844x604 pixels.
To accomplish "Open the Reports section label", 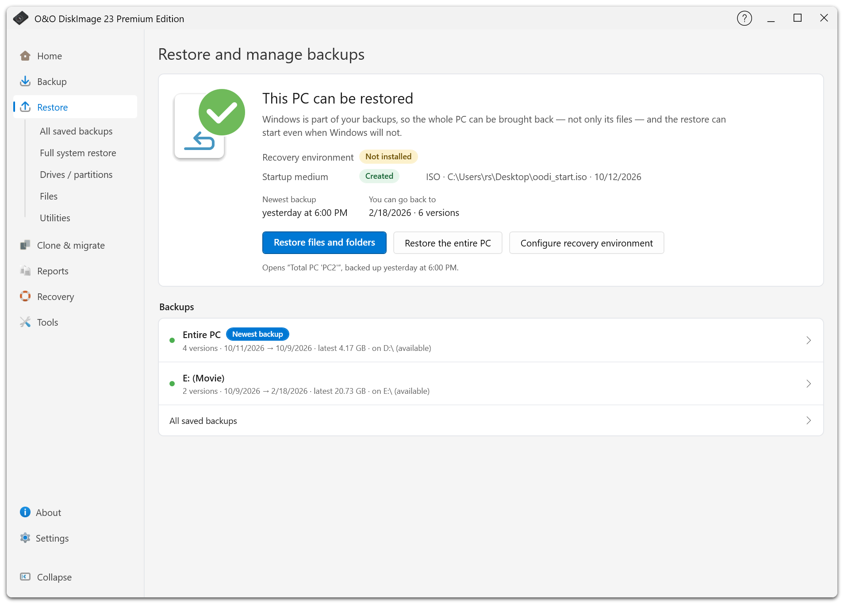I will click(53, 271).
